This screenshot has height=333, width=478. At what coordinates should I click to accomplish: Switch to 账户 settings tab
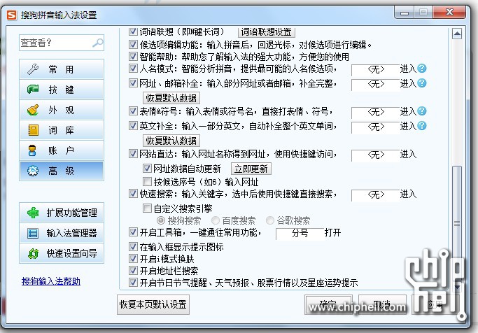(62, 150)
